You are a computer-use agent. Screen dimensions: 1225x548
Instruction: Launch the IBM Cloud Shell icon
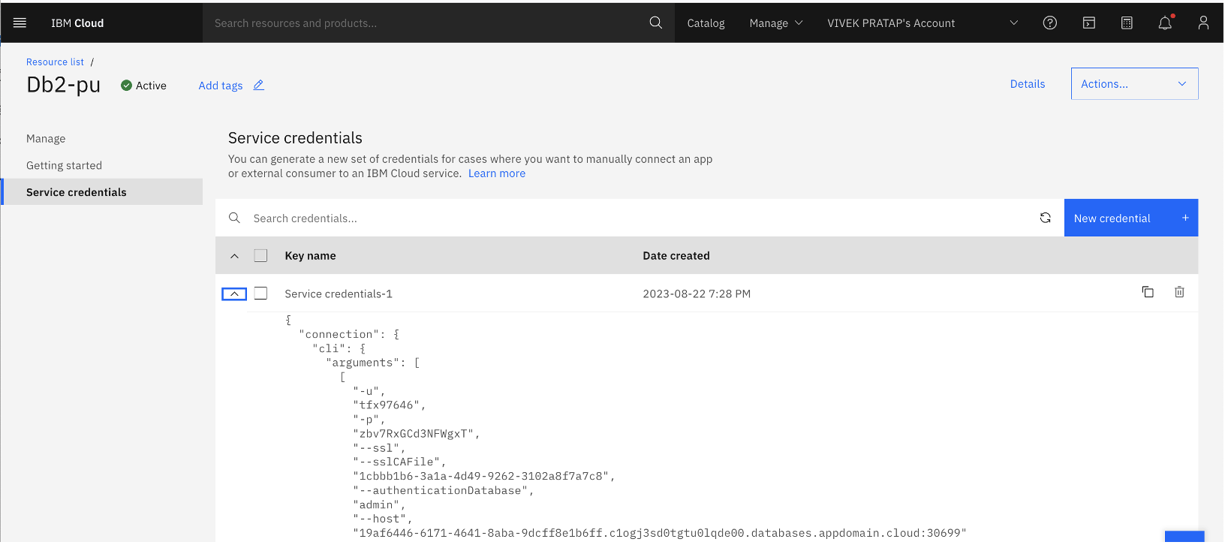click(x=1088, y=23)
